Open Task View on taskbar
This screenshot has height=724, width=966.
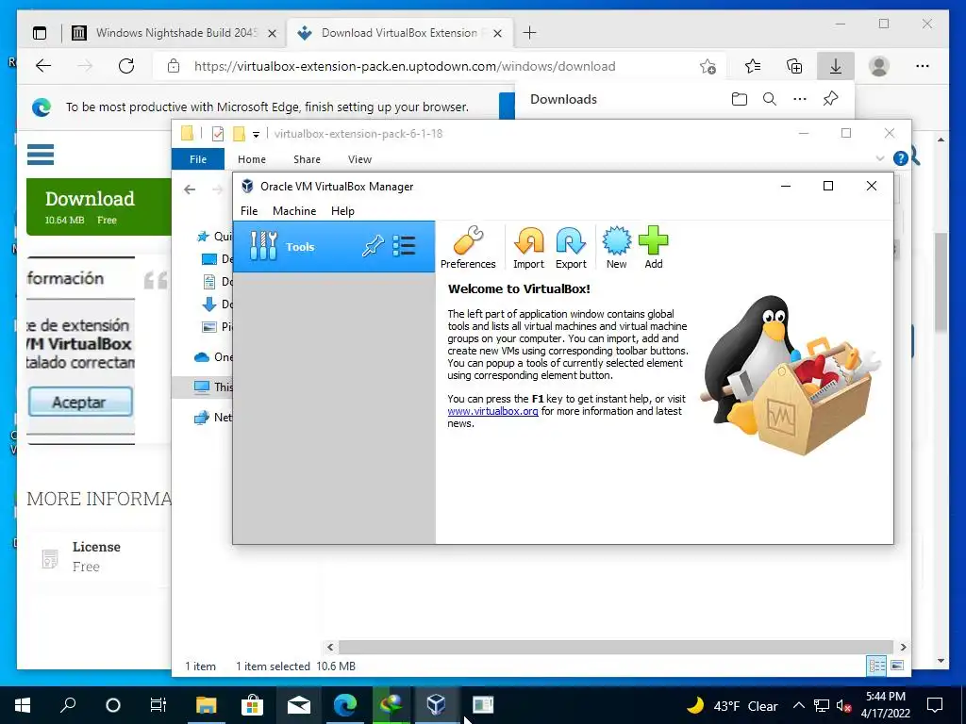pos(158,705)
